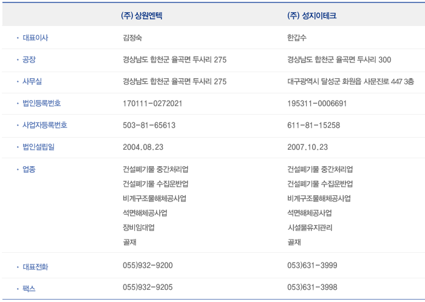
Task: Click the 대구광역시 달성군 office address
Action: pyautogui.click(x=350, y=81)
